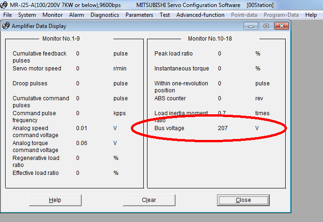Click the Help button in dialog

pos(55,200)
